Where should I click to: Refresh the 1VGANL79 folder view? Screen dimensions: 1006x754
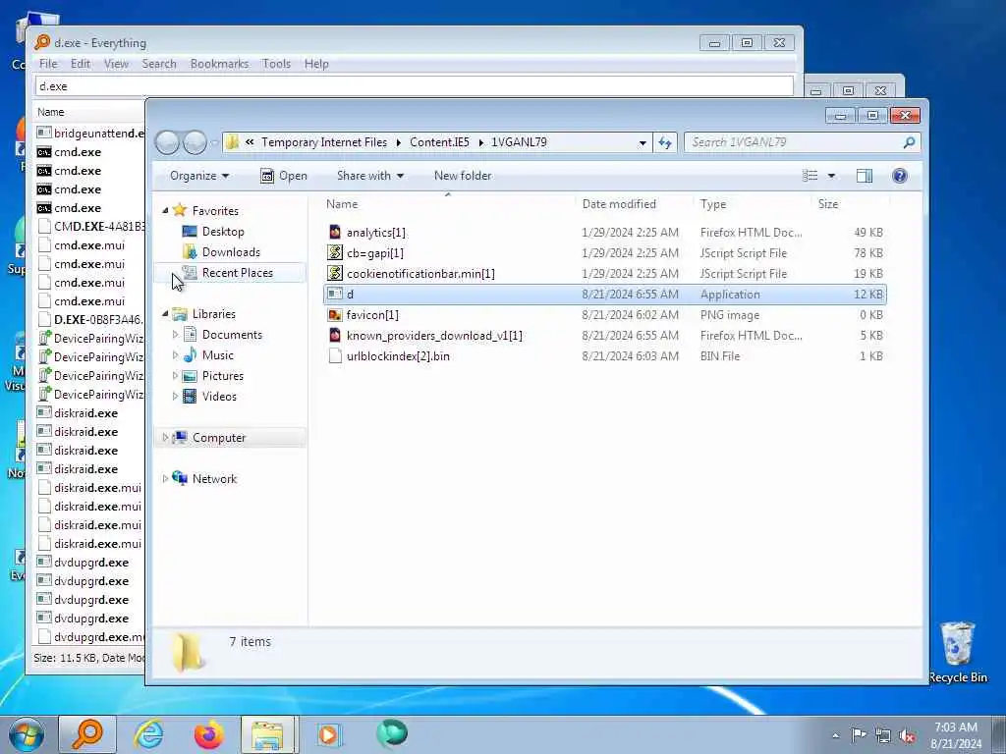665,142
